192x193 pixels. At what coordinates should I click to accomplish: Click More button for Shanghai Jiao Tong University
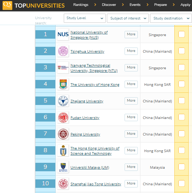(131, 184)
